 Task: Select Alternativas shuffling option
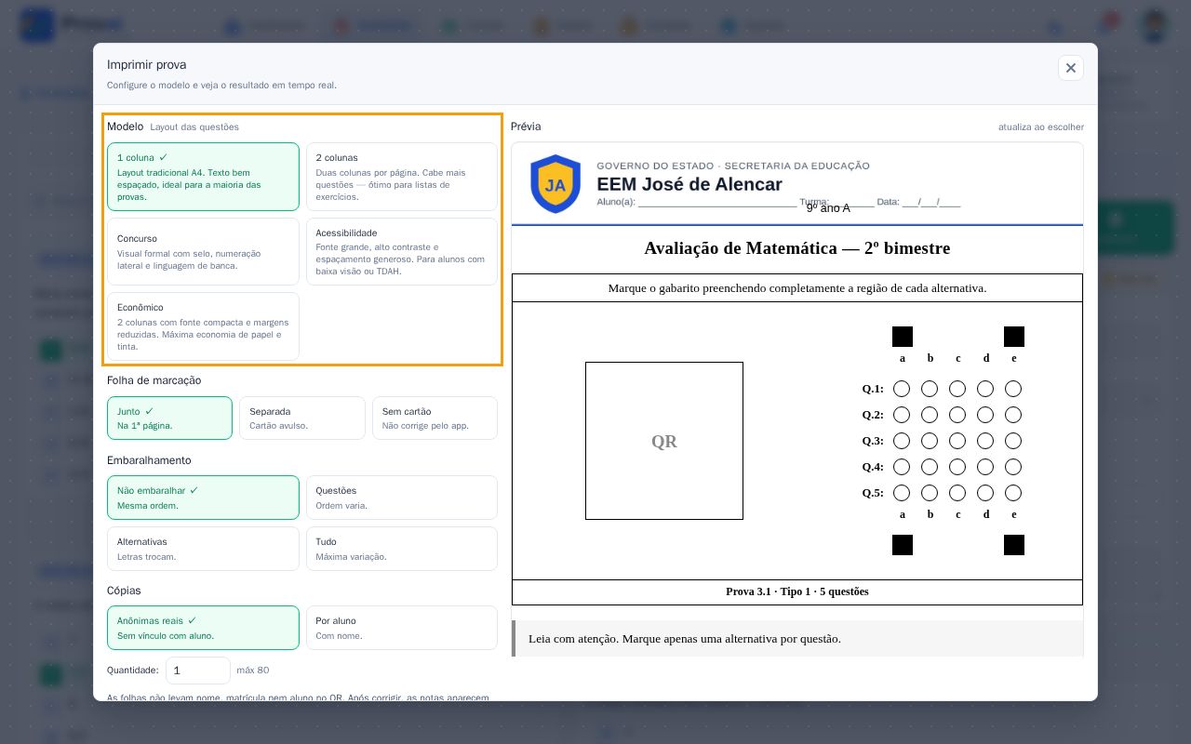click(203, 549)
